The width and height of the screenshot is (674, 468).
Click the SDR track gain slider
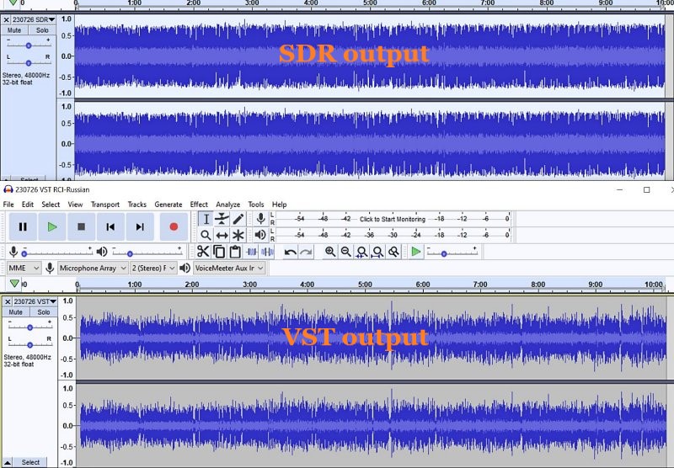[x=29, y=45]
